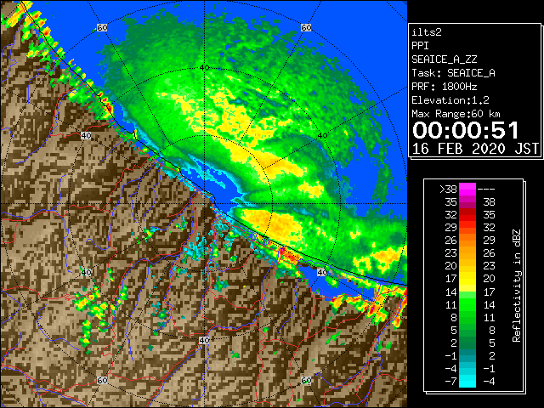This screenshot has height=408, width=544.
Task: Click the '-7' legend value
Action: (x=451, y=382)
